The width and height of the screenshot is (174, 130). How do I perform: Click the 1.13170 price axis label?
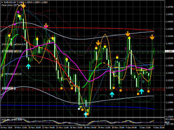pyautogui.click(x=169, y=88)
